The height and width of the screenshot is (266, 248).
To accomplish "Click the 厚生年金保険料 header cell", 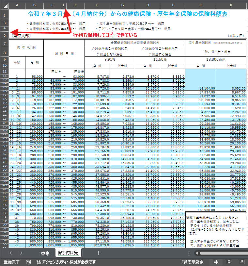I will coord(216,43).
